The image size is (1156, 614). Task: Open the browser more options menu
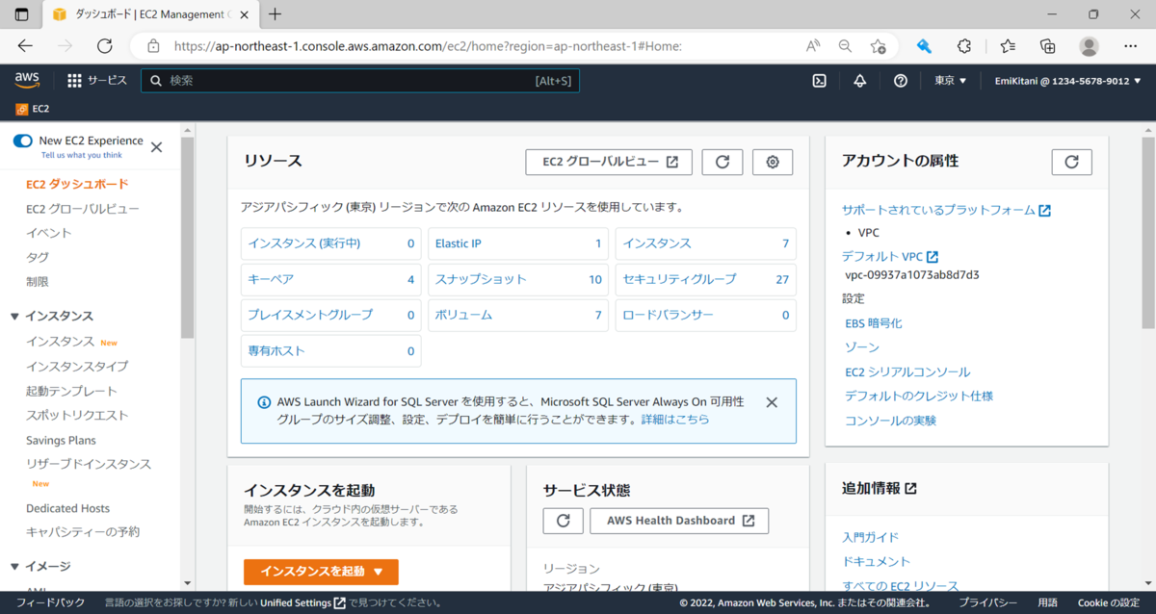(x=1131, y=46)
